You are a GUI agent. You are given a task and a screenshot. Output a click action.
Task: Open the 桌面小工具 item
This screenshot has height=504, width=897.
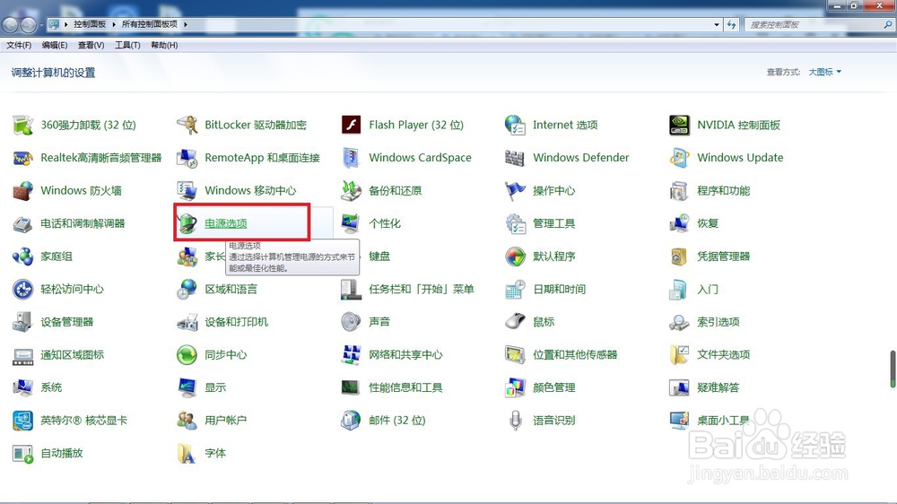point(710,420)
